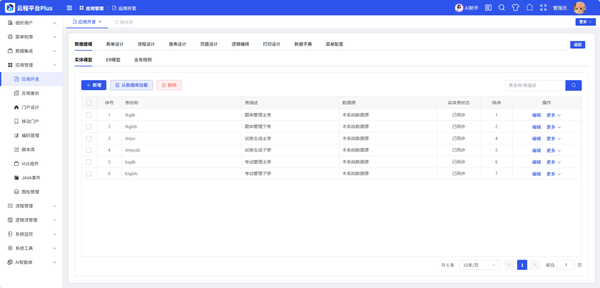Screen dimensions: 600x288
Task: Open 更多 dropdown for tkglb row
Action: (x=554, y=115)
